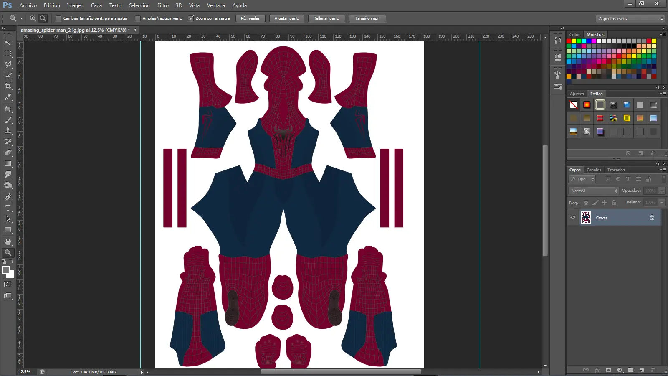668x376 pixels.
Task: Click the 'Rellenar pant.' button
Action: (x=326, y=18)
